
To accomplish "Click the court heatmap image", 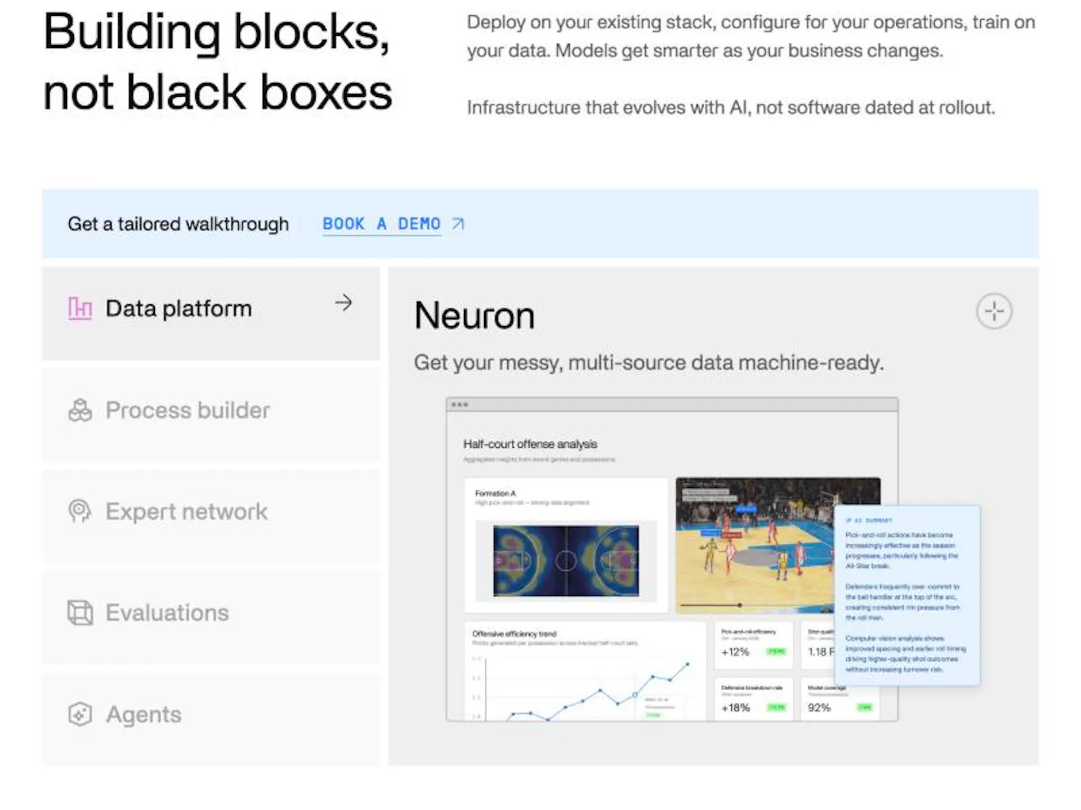I will coord(566,561).
